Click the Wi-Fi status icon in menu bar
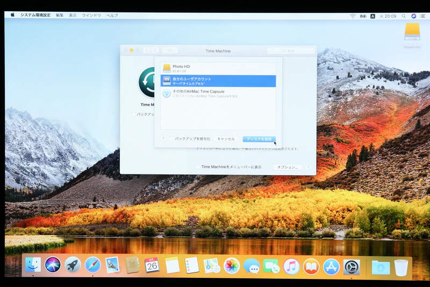430x287 pixels. click(x=353, y=16)
